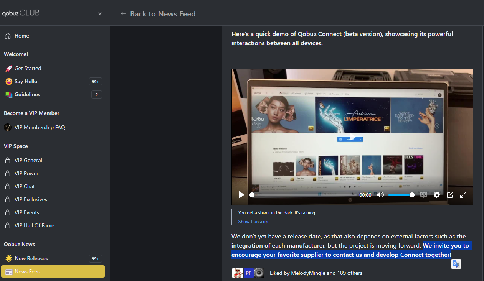The image size is (484, 281).
Task: Click the 'integration of each manufacturer' bold text
Action: click(278, 245)
